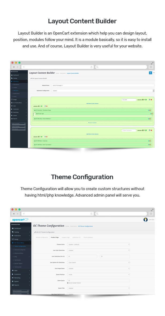
Task: Expand Blog submenu under OC Theme Menu
Action: [21, 257]
